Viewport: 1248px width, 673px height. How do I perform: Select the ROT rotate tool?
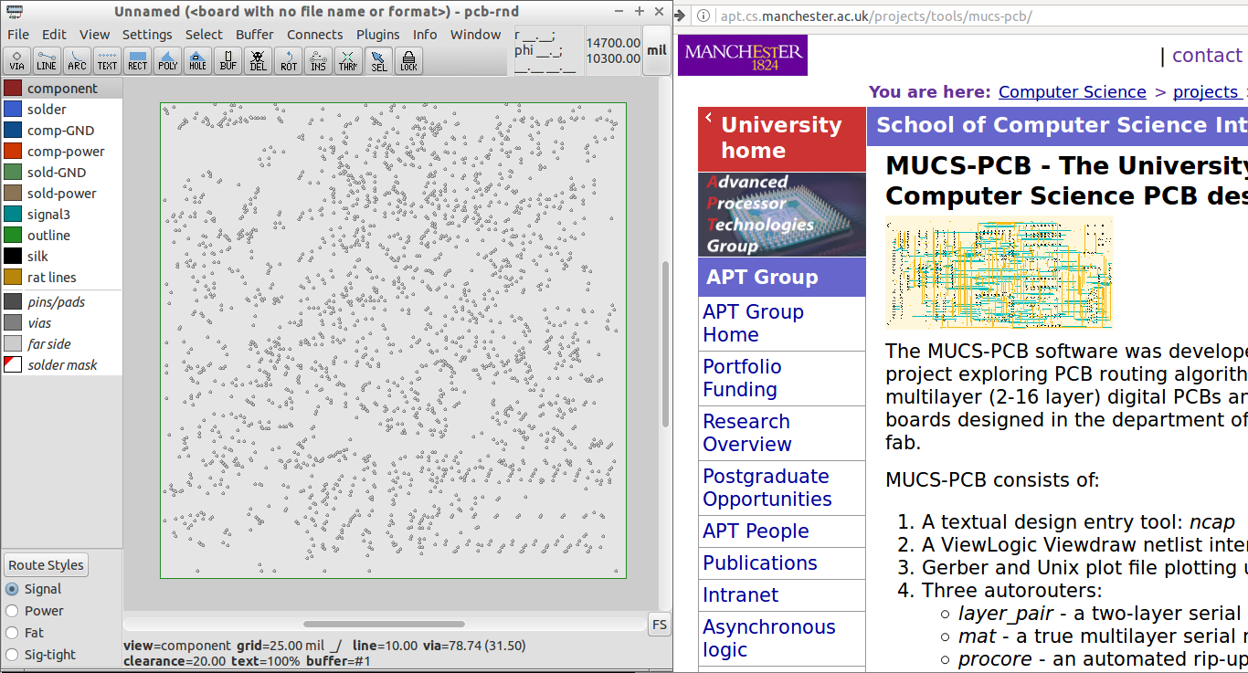coord(289,61)
